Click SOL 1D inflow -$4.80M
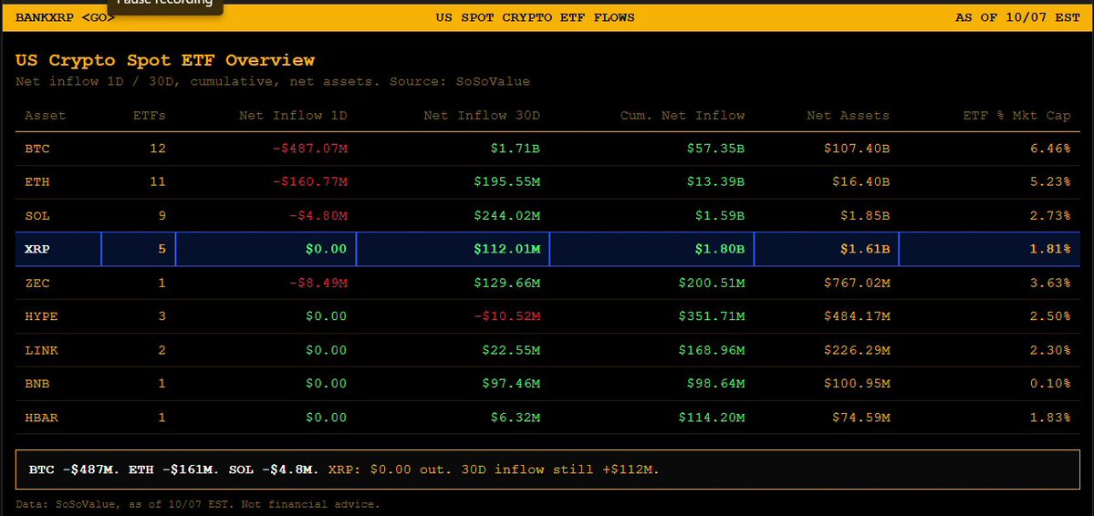The height and width of the screenshot is (516, 1094). (318, 215)
